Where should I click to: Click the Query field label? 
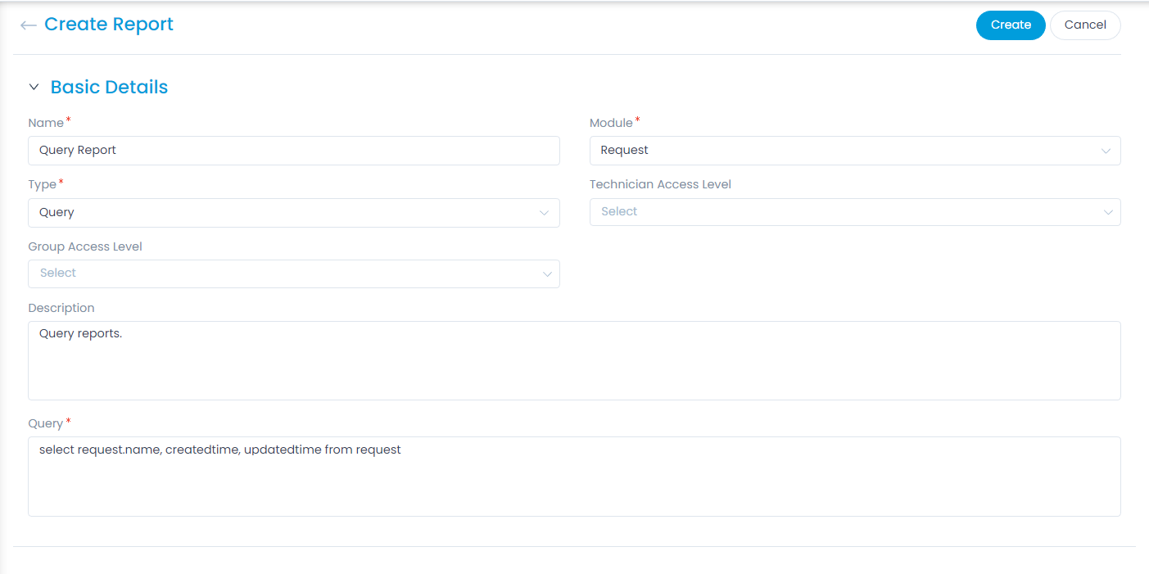[x=45, y=423]
